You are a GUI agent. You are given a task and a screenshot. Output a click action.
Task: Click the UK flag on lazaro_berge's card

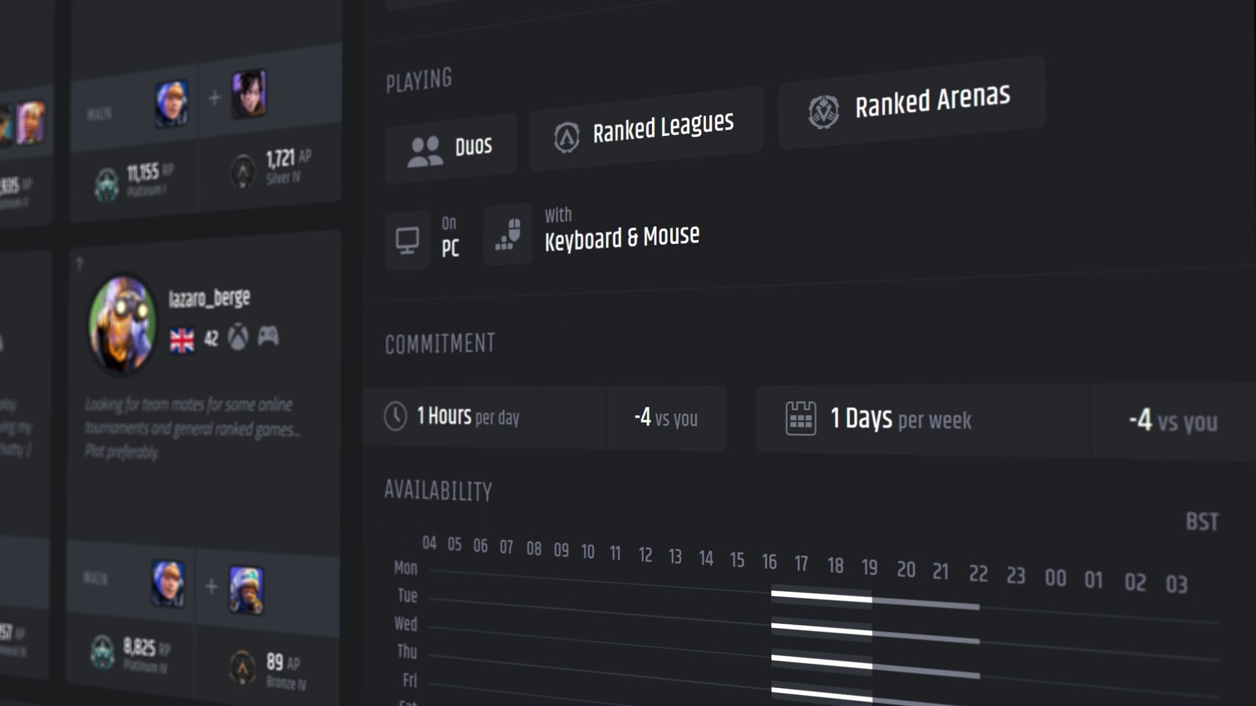(x=182, y=340)
